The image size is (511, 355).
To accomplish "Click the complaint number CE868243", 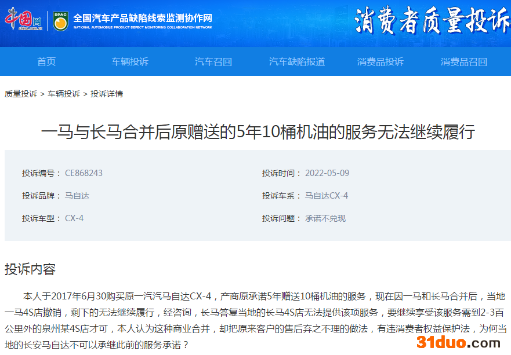I will click(x=84, y=173).
